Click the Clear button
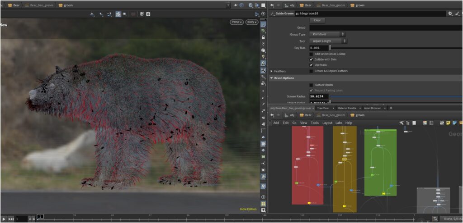This screenshot has width=463, height=223. [317, 21]
